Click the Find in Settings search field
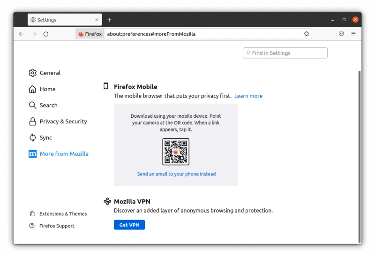The height and width of the screenshot is (258, 375). [285, 53]
